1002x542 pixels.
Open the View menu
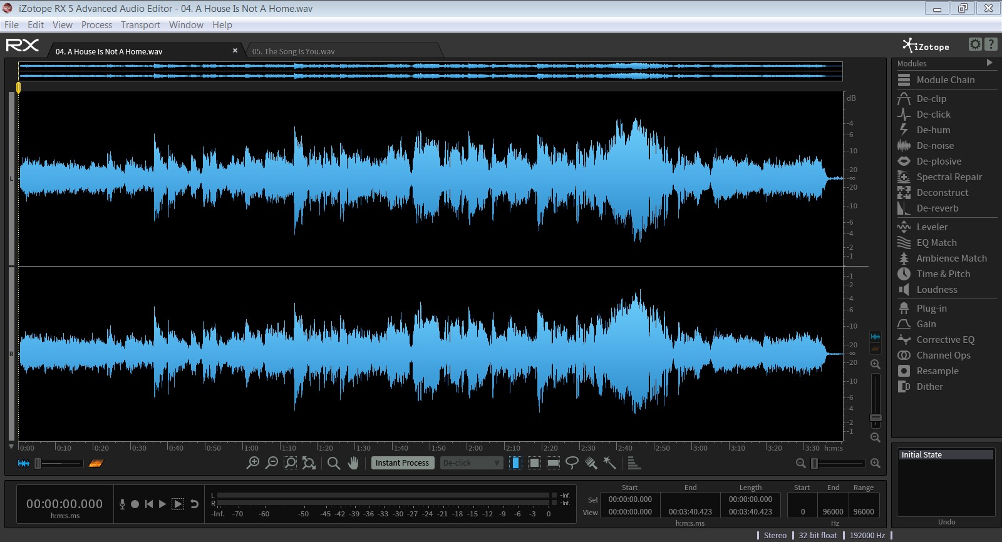[x=63, y=25]
